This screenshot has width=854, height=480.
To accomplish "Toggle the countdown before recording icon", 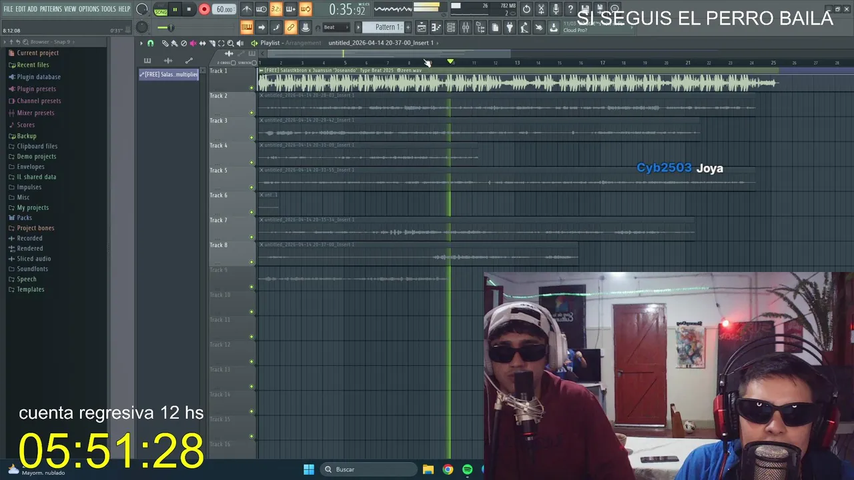I will tap(276, 9).
